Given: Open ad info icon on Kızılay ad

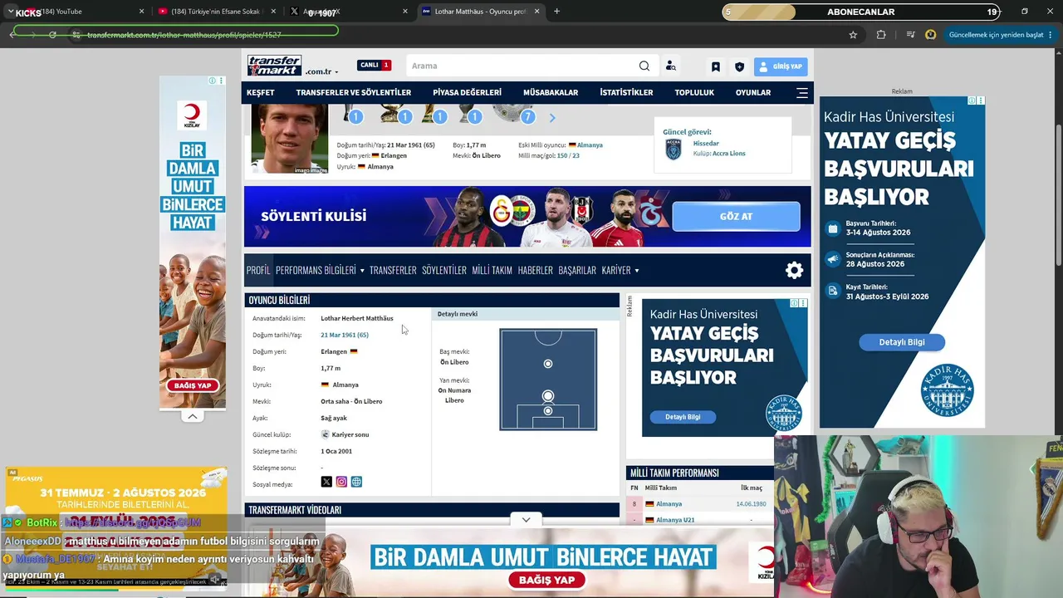Looking at the screenshot, I should point(212,81).
